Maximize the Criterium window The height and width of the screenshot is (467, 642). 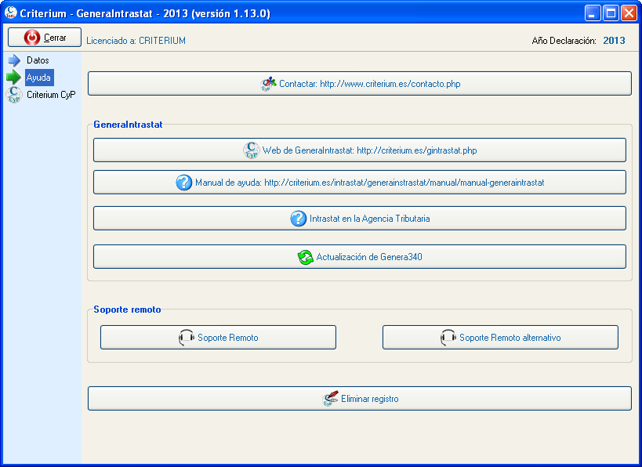(611, 13)
